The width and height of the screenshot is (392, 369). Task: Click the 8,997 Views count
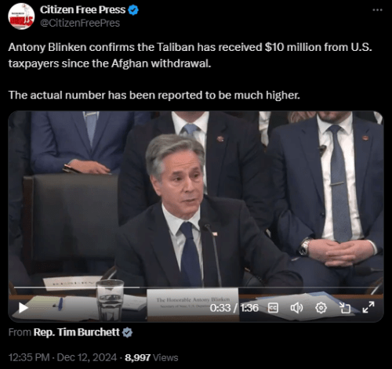(x=151, y=357)
